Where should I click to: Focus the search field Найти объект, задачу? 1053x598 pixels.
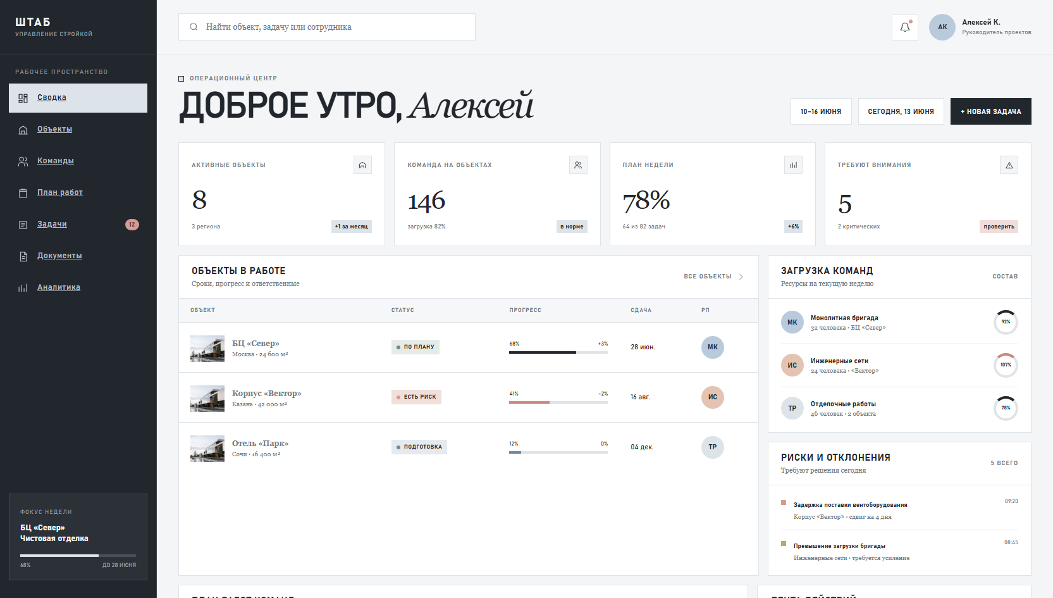click(327, 27)
